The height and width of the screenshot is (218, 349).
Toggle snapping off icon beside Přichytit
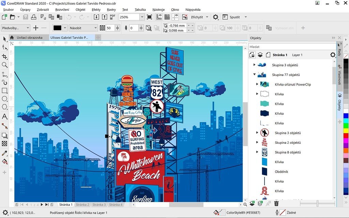[185, 17]
